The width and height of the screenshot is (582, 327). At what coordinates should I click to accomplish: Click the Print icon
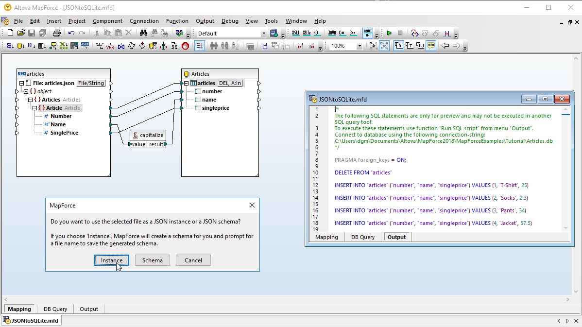tap(57, 33)
